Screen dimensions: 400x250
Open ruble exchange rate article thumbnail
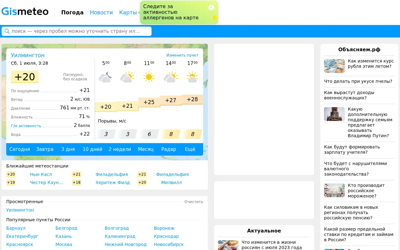[334, 66]
